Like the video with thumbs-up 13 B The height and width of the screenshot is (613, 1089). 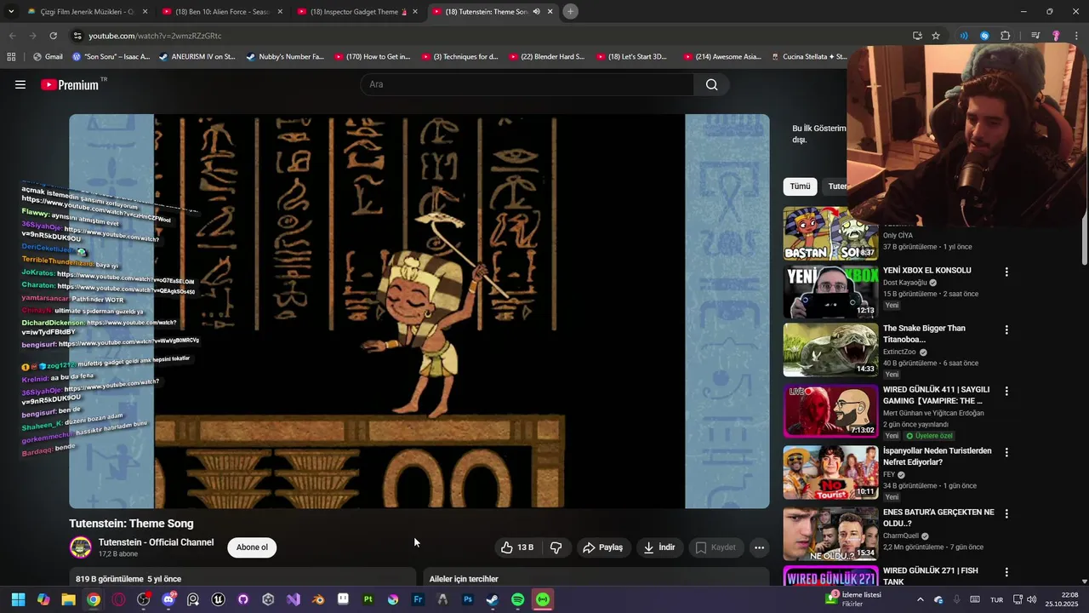tap(517, 547)
